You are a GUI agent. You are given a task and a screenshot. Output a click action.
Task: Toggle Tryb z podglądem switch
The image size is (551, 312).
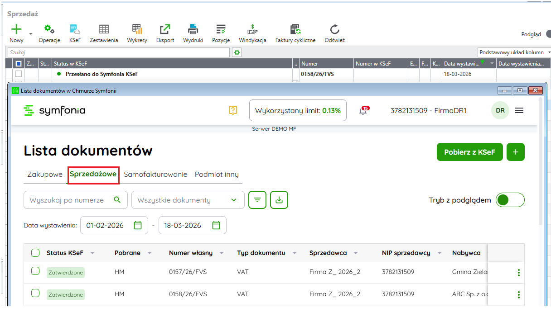[x=510, y=200]
